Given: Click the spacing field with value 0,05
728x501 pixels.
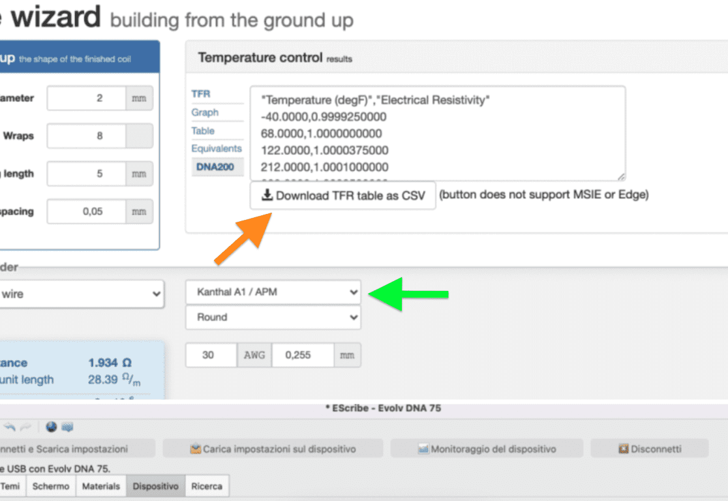Looking at the screenshot, I should tap(86, 211).
